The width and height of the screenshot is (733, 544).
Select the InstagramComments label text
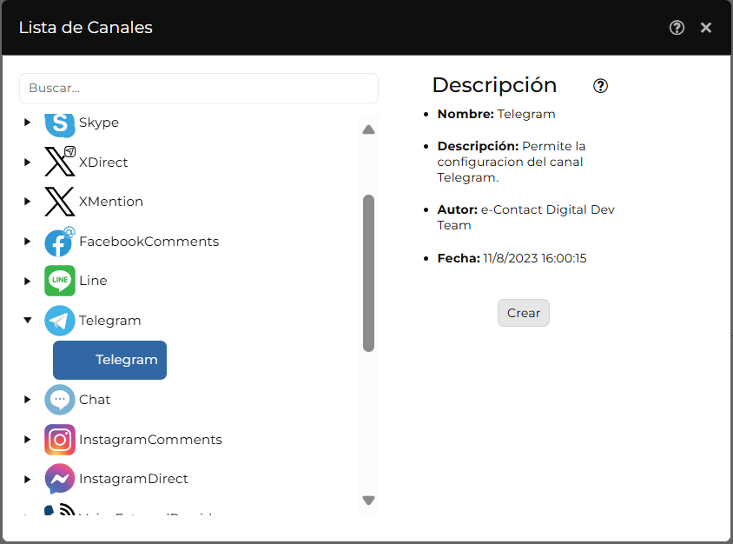(150, 440)
